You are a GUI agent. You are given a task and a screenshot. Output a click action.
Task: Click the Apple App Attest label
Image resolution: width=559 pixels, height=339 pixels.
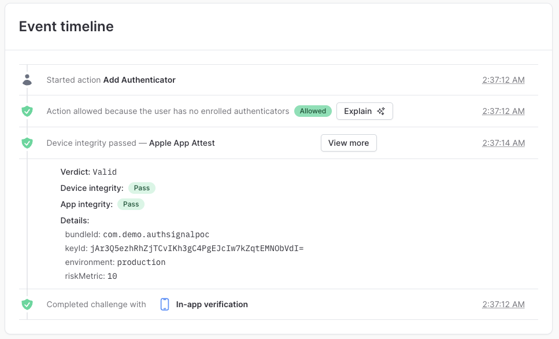tap(182, 143)
